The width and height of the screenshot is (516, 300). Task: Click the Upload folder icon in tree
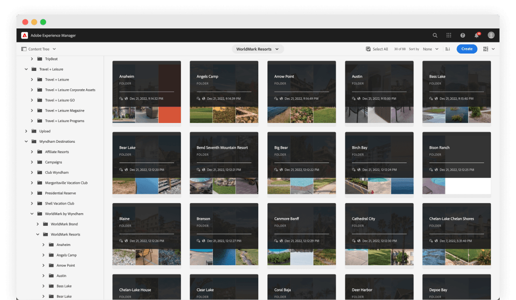click(x=34, y=131)
